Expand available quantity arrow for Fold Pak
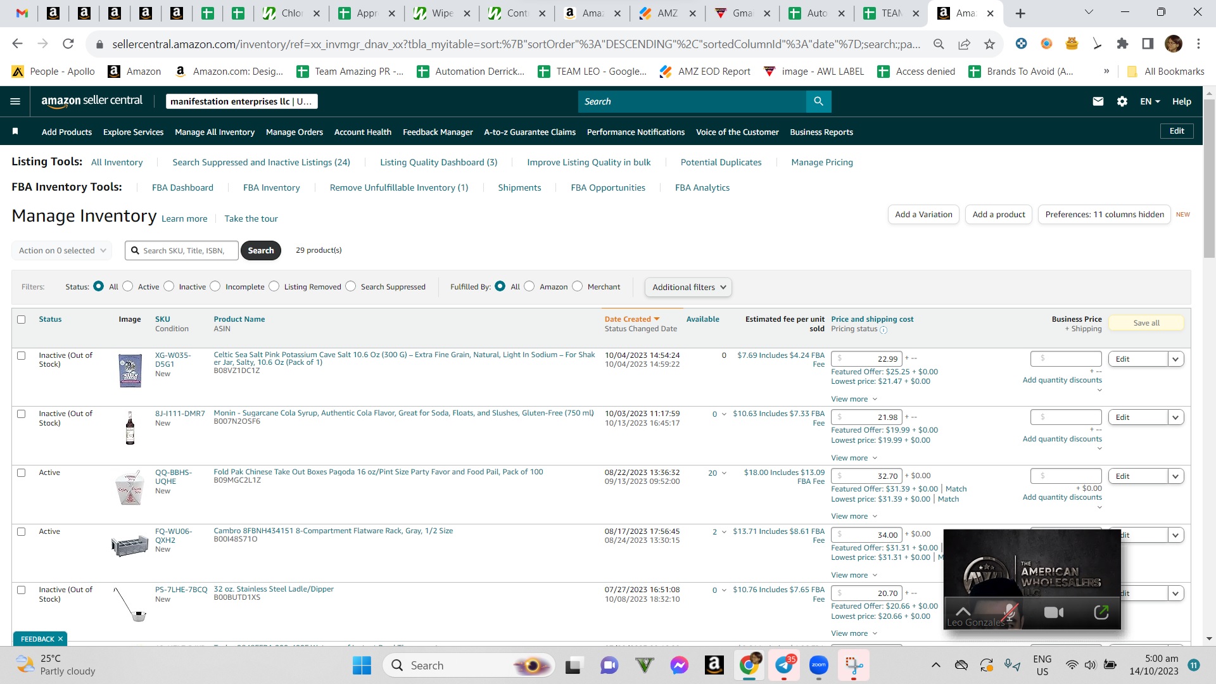Viewport: 1216px width, 684px height. click(x=724, y=473)
